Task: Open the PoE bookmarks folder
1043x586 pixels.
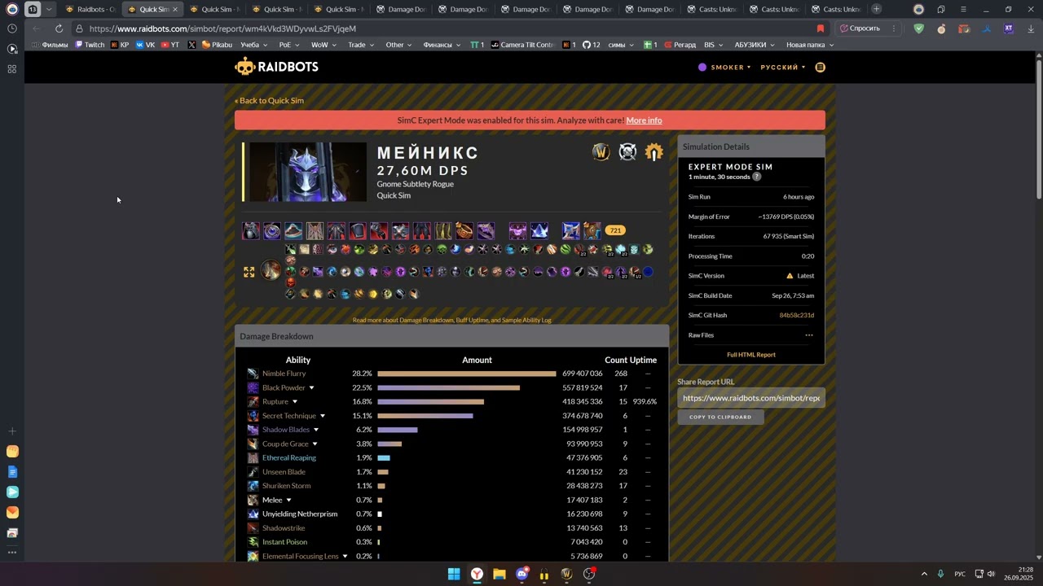Action: tap(289, 45)
